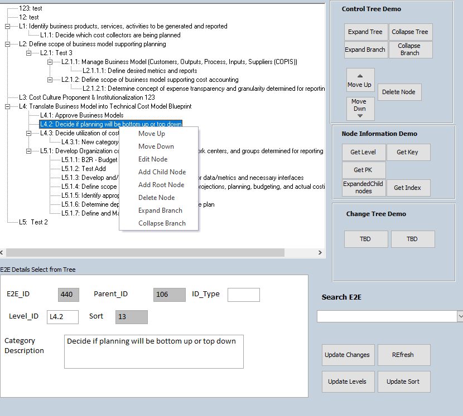Click the Move Up arrow button

pos(360,80)
